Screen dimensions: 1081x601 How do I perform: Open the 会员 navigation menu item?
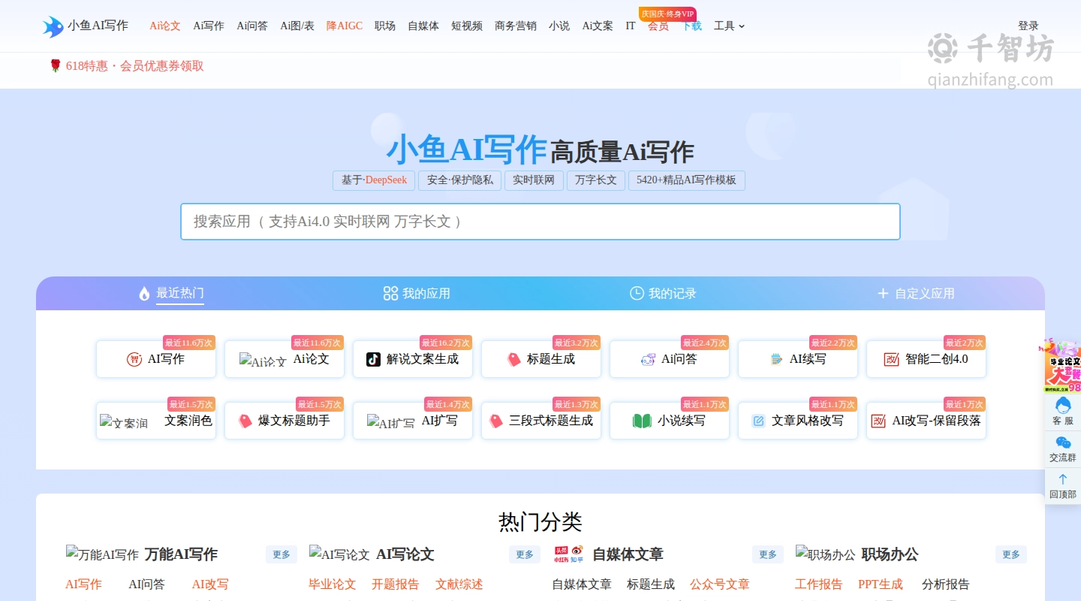658,26
